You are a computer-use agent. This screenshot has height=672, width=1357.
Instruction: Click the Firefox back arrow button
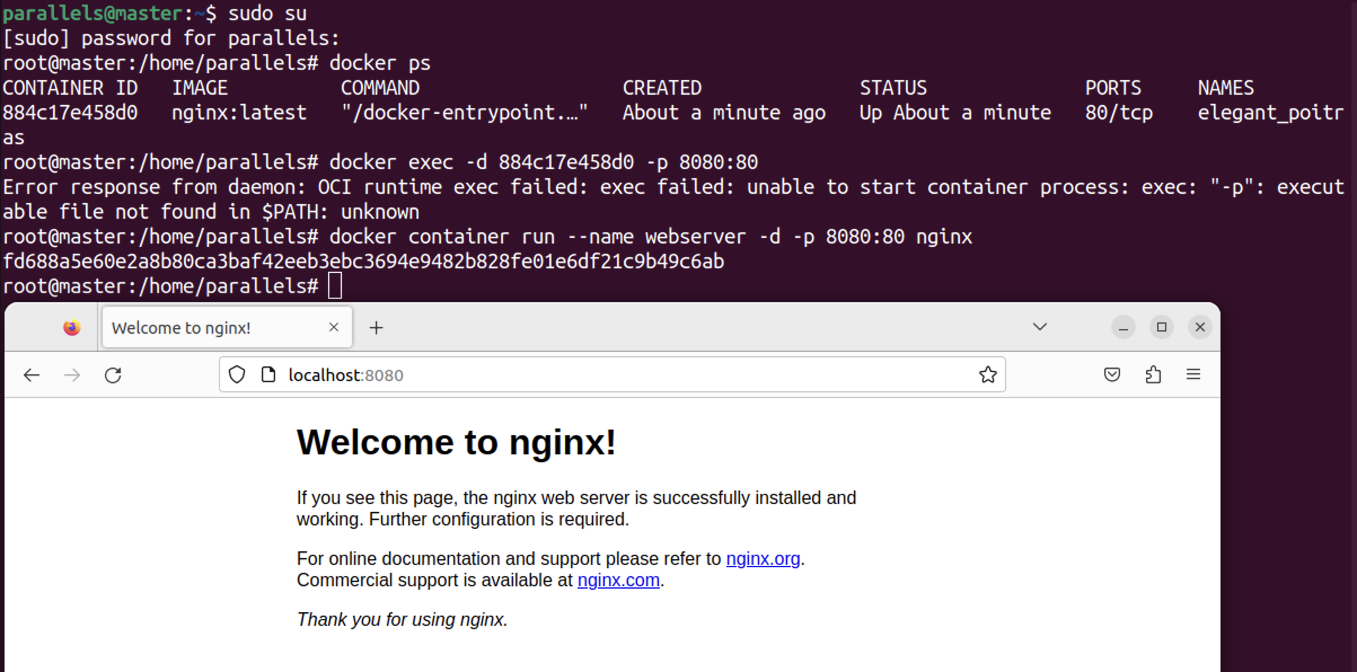click(x=32, y=375)
